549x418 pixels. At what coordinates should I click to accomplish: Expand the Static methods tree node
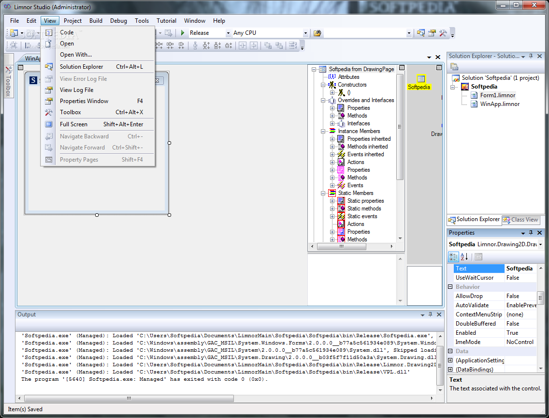(332, 209)
